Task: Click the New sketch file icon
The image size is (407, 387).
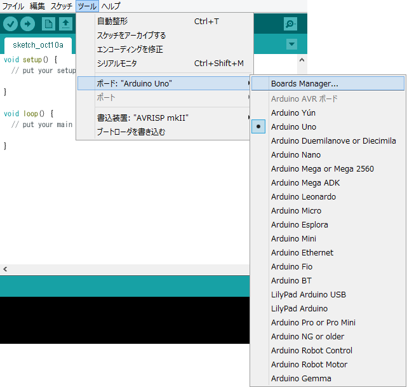Action: [x=48, y=24]
